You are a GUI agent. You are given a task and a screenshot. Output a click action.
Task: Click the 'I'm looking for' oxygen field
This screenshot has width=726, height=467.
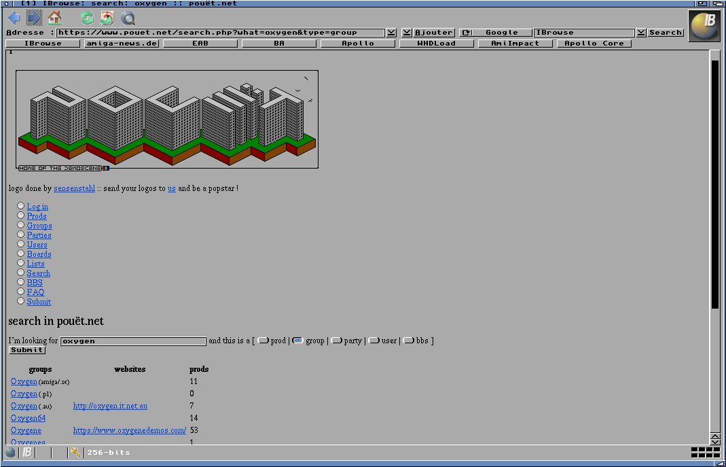(133, 341)
